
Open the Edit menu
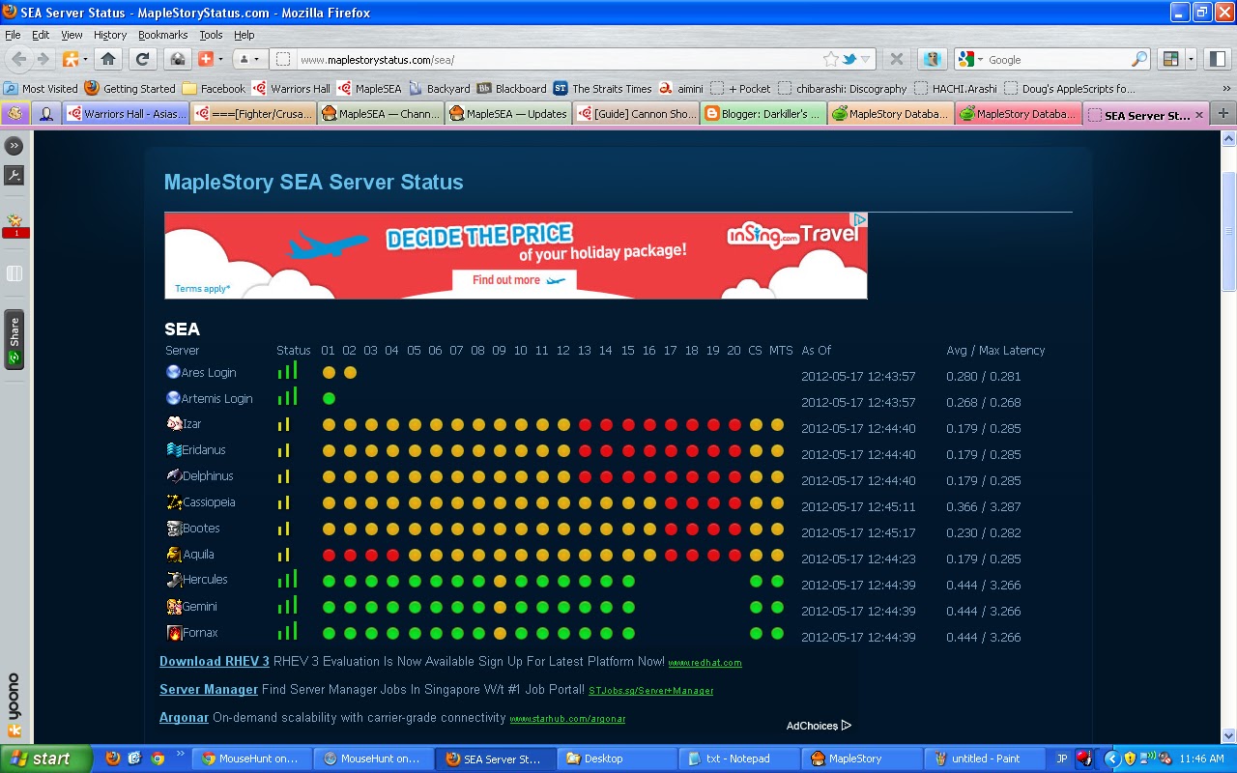[41, 35]
